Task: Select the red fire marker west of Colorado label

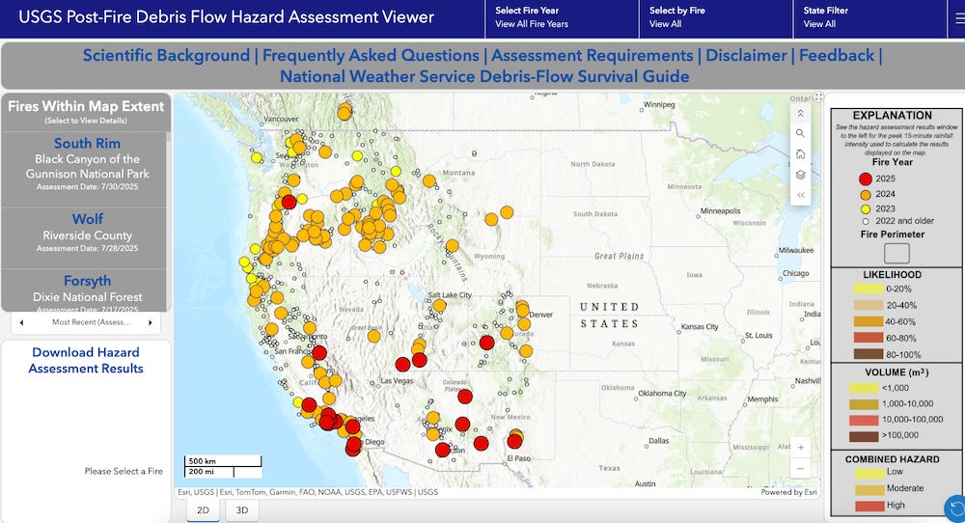Action: [x=486, y=343]
